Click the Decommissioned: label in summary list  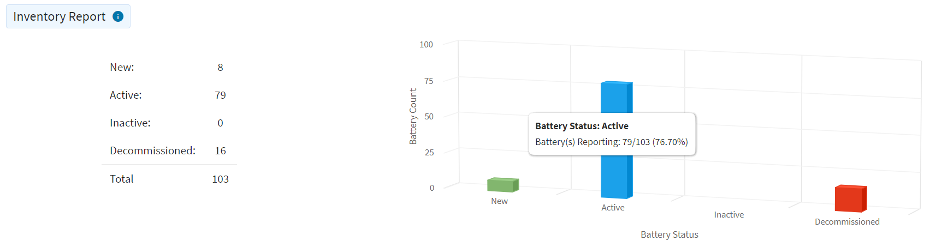pyautogui.click(x=152, y=151)
